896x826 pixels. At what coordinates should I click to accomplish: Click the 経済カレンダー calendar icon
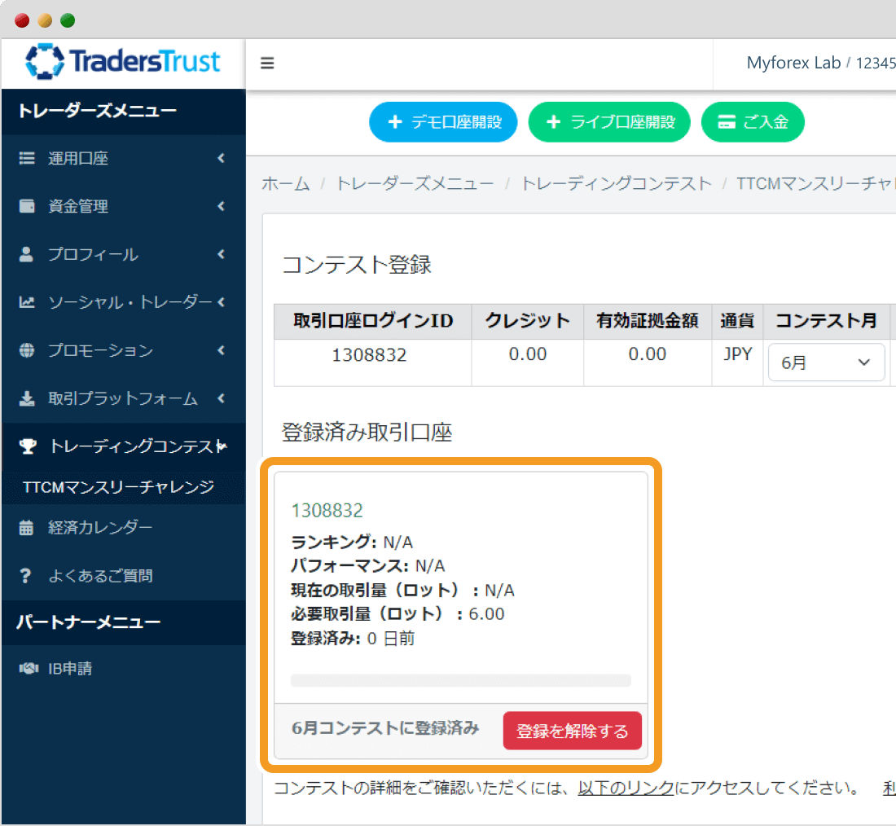tap(26, 528)
